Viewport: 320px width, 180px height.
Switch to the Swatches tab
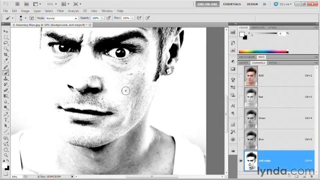258,27
